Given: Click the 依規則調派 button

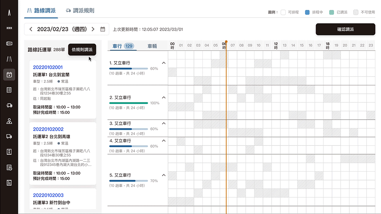Looking at the screenshot, I should point(82,50).
